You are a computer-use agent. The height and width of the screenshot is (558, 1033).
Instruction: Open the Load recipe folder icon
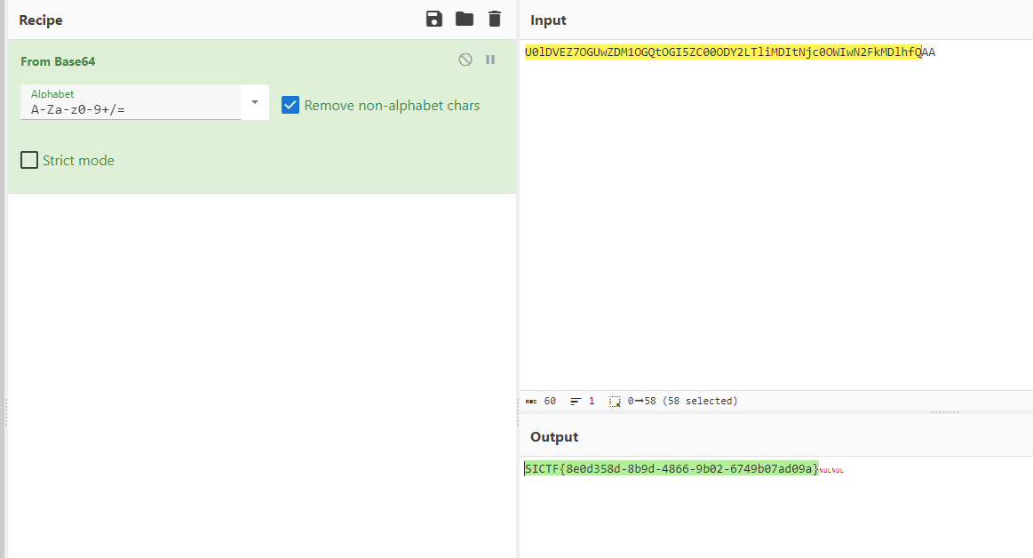tap(465, 20)
